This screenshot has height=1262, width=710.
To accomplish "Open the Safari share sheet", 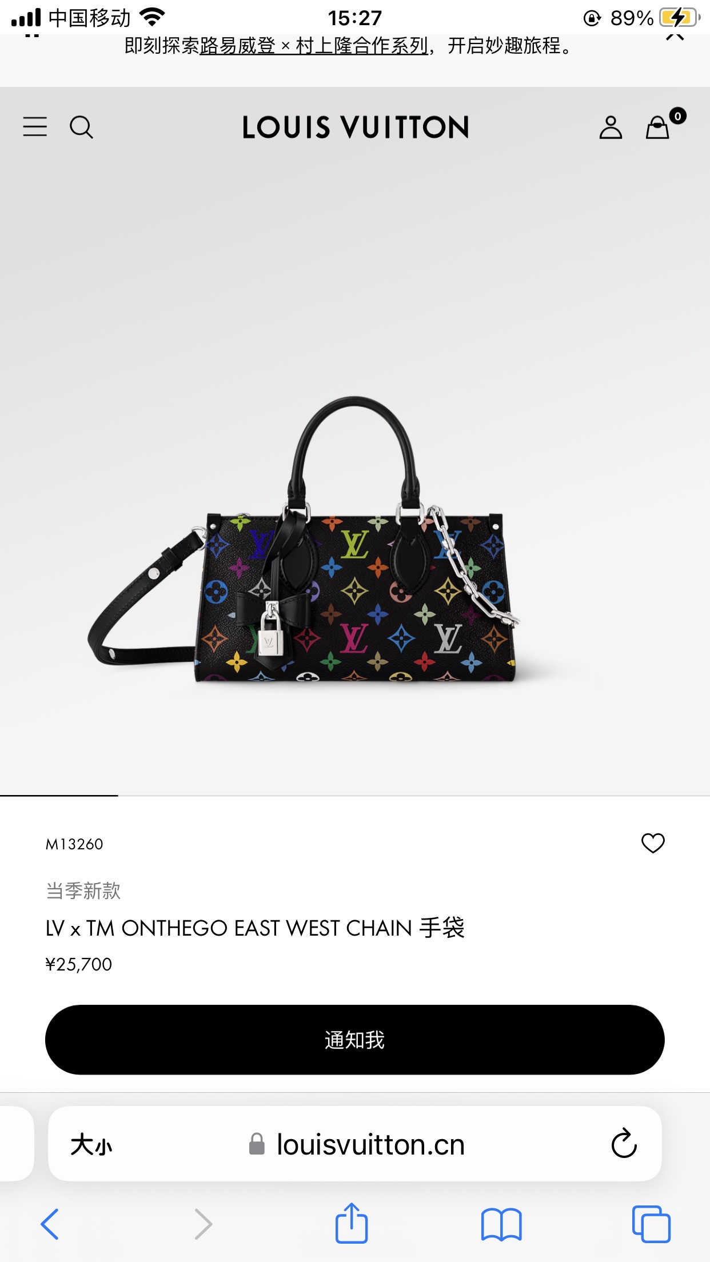I will click(x=352, y=1223).
